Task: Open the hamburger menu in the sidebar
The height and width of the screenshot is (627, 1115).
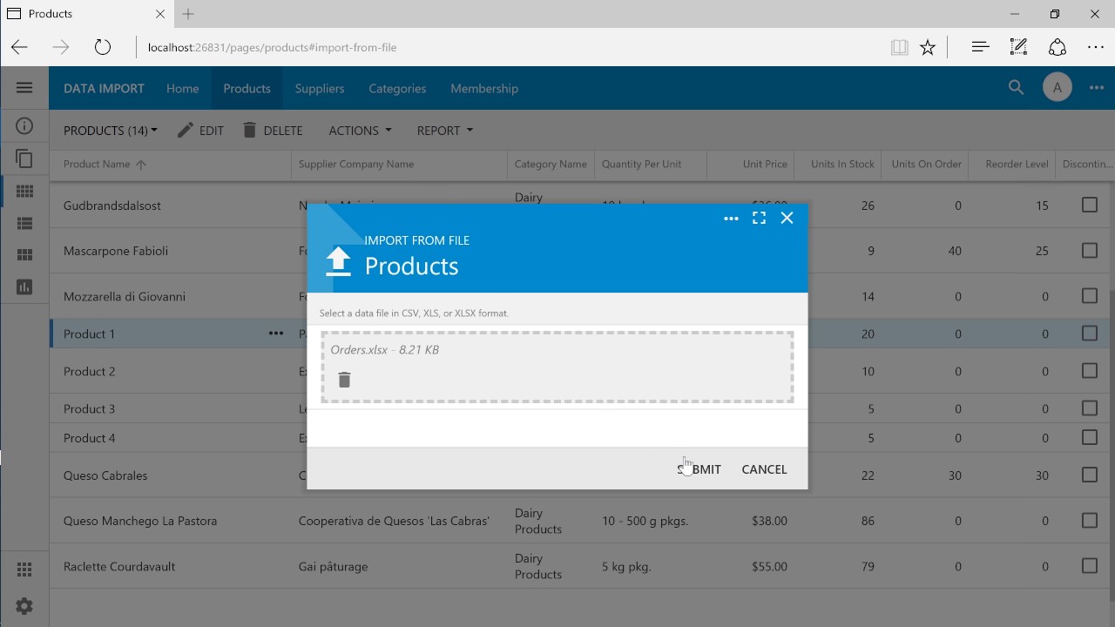Action: [x=24, y=87]
